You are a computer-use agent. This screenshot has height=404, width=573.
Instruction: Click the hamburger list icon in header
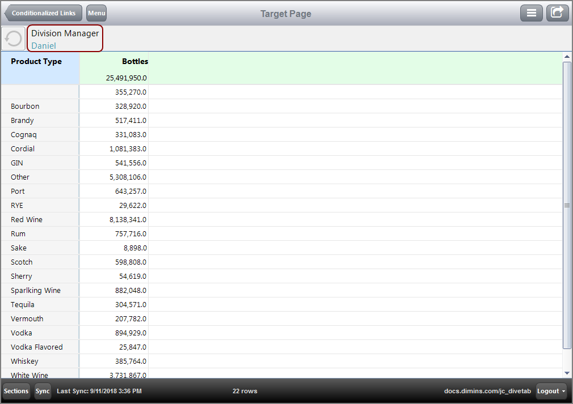tap(531, 13)
